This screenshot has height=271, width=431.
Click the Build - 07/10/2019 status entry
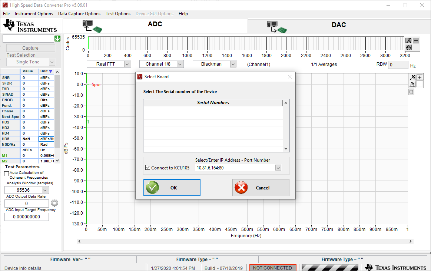(x=223, y=268)
